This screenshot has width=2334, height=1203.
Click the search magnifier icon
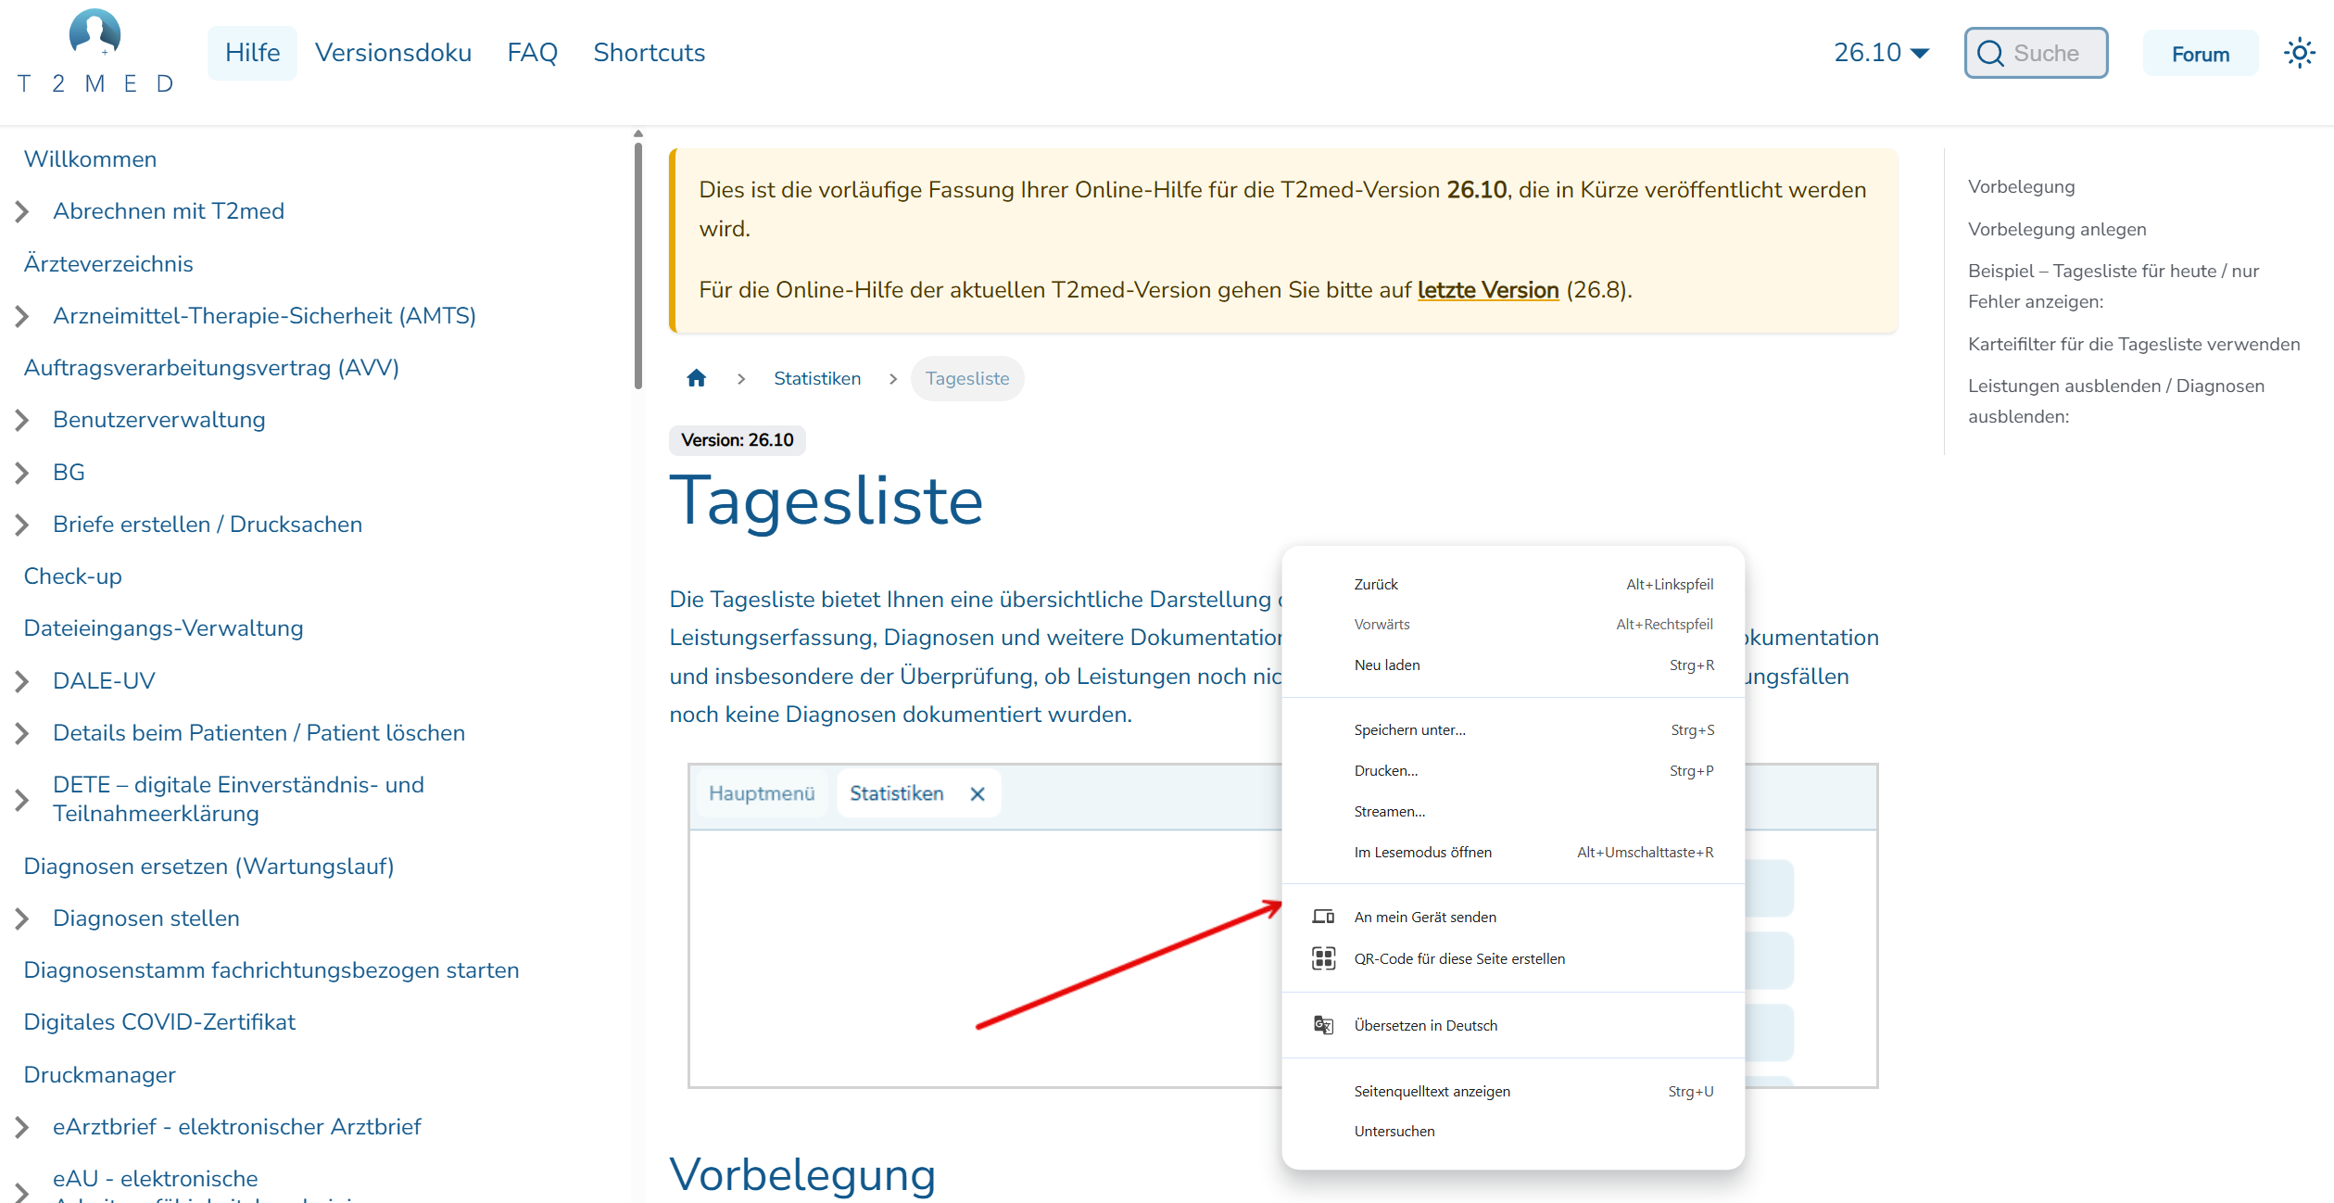pyautogui.click(x=1990, y=54)
